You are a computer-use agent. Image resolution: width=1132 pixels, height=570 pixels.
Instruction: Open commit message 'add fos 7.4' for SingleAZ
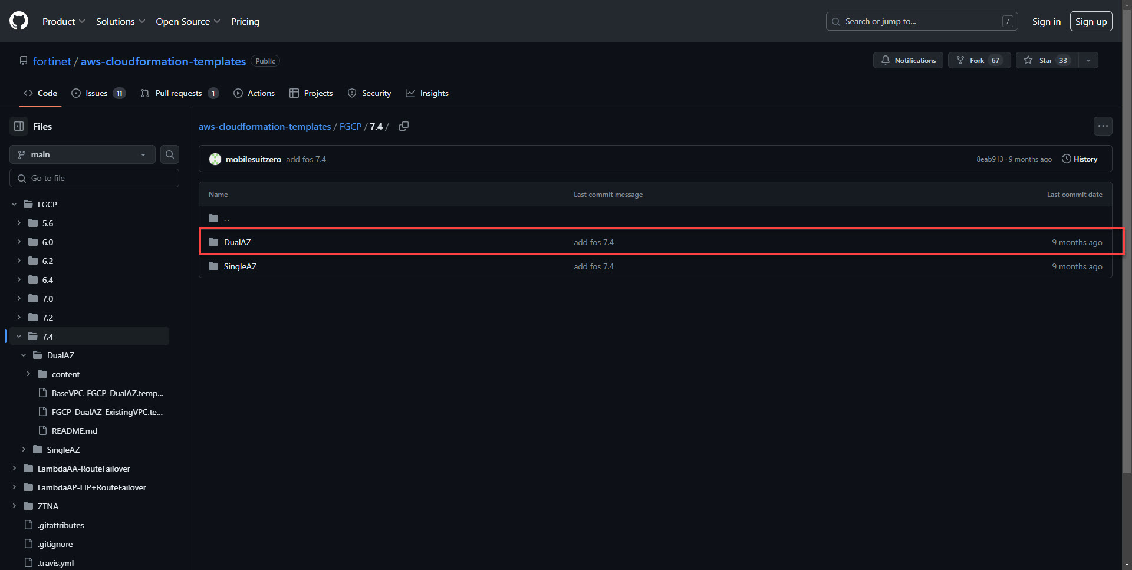pyautogui.click(x=594, y=266)
